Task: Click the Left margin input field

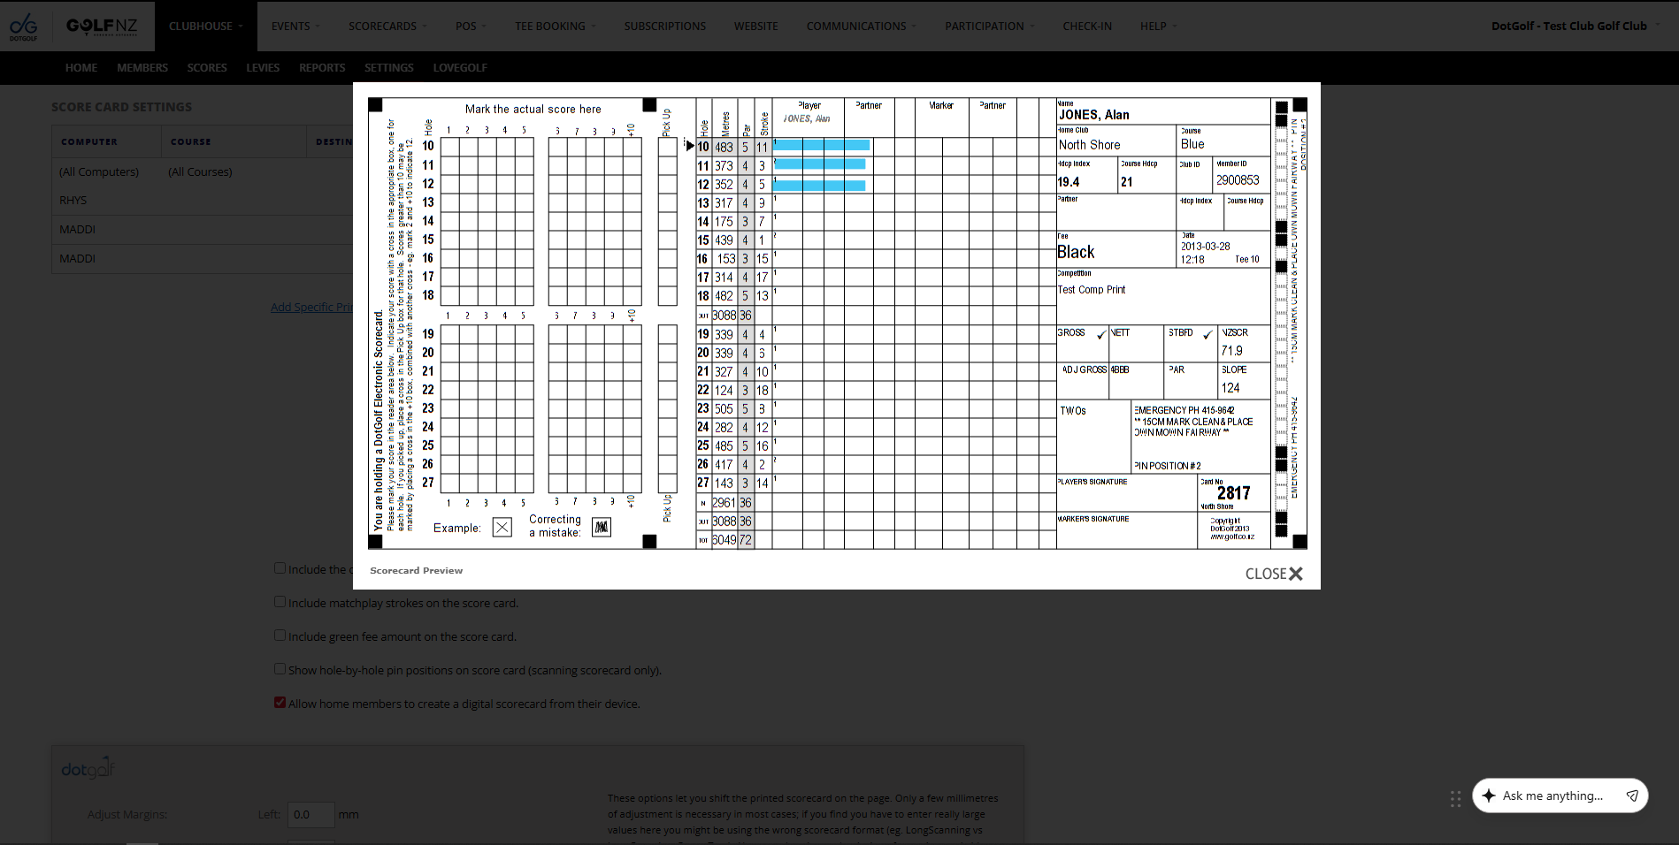Action: click(310, 814)
